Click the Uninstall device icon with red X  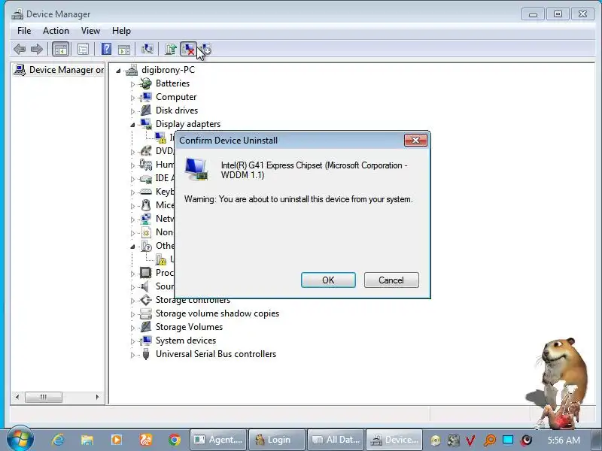tap(188, 49)
